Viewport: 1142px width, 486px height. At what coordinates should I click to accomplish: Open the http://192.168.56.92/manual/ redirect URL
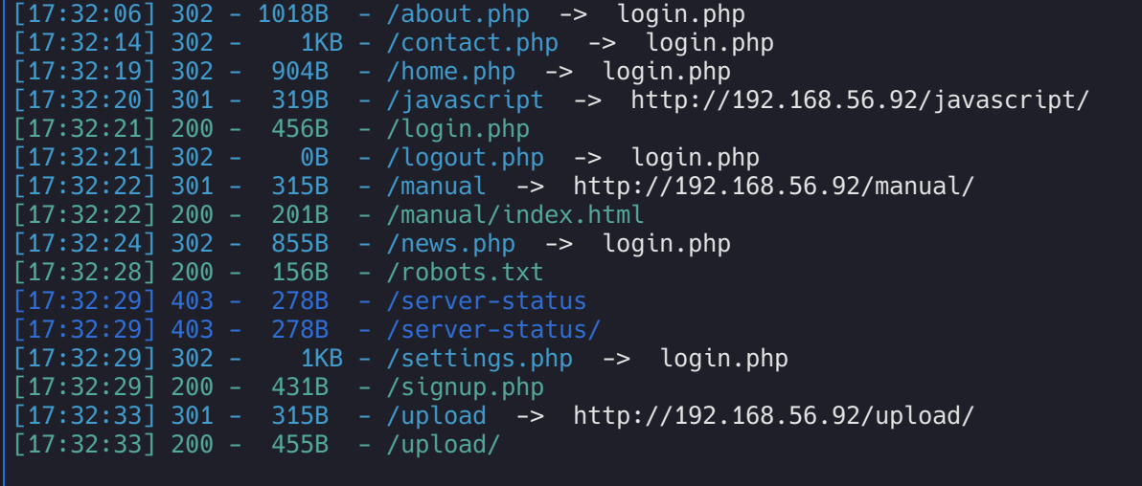coord(773,187)
